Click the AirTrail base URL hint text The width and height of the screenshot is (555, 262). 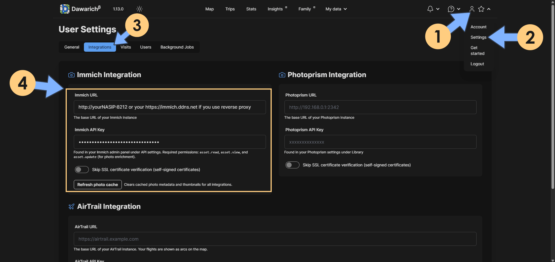[x=141, y=249]
